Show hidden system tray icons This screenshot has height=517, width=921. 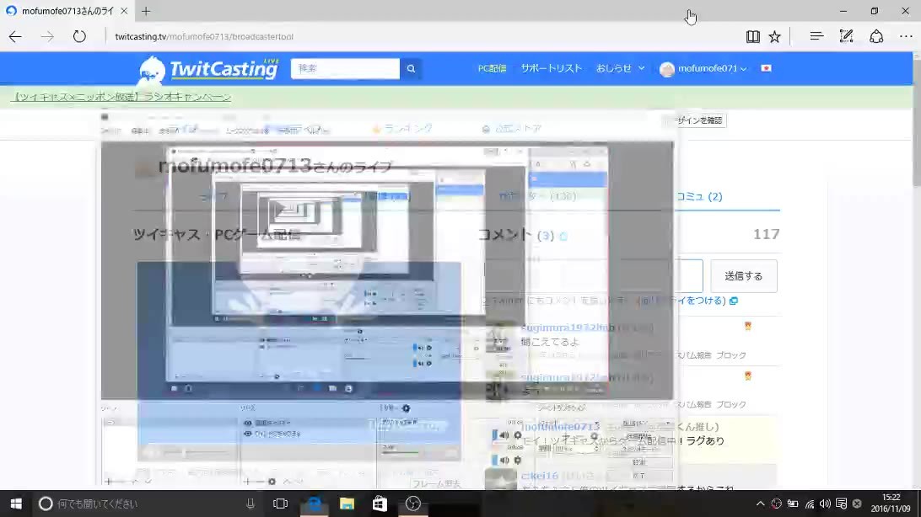coord(760,504)
